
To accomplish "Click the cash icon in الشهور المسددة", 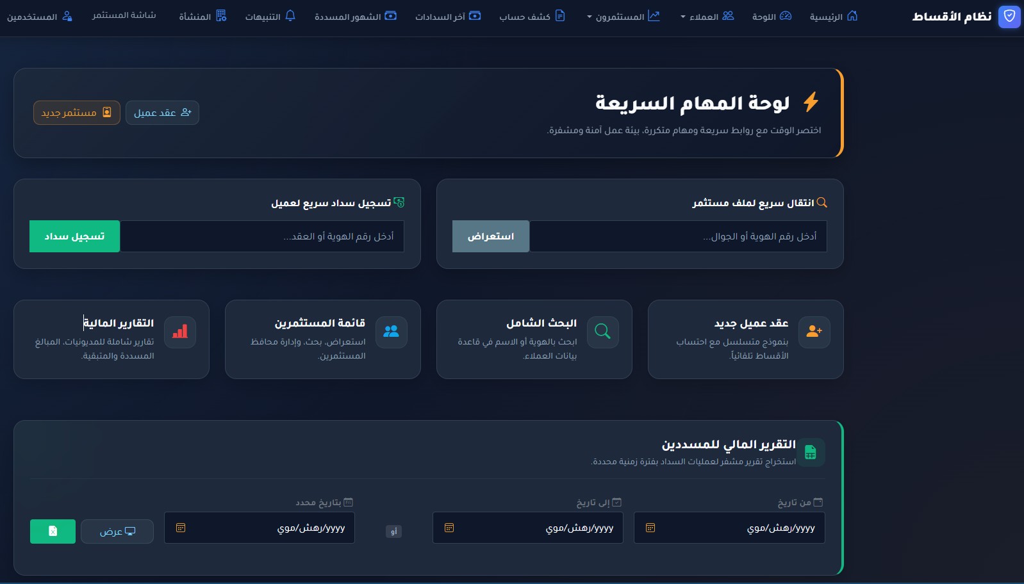I will coord(391,15).
